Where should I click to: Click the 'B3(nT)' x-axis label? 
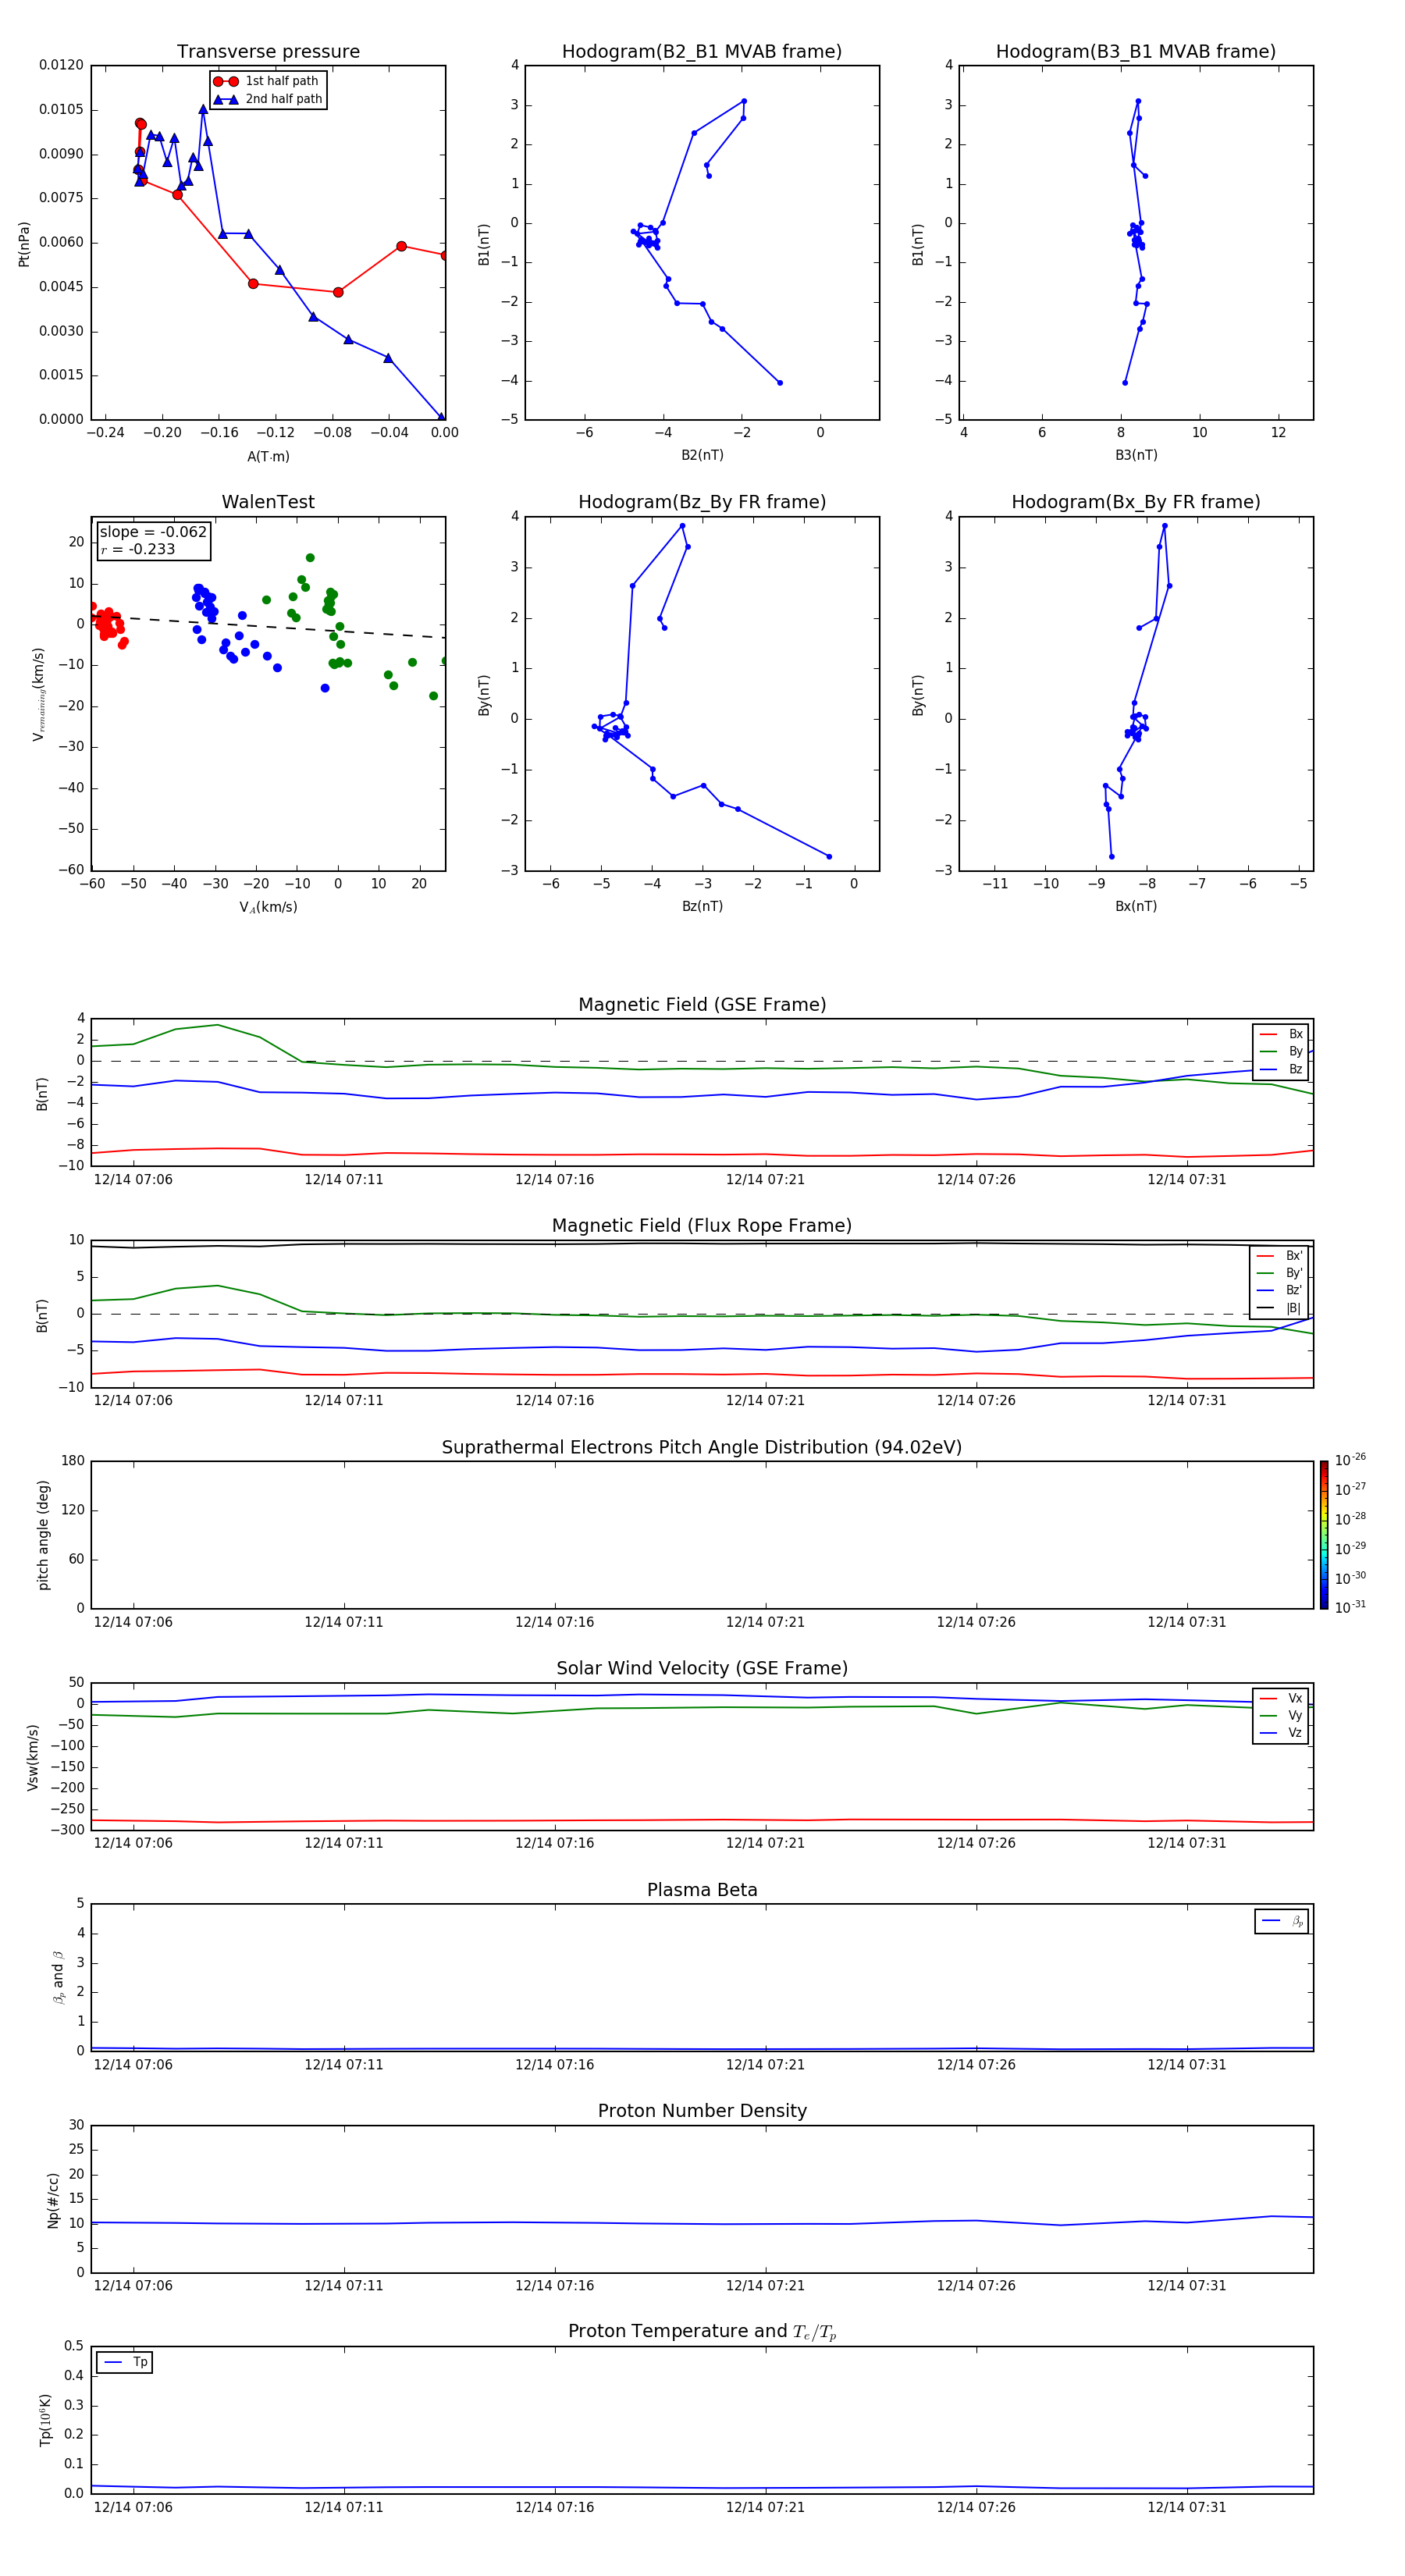[x=1136, y=455]
